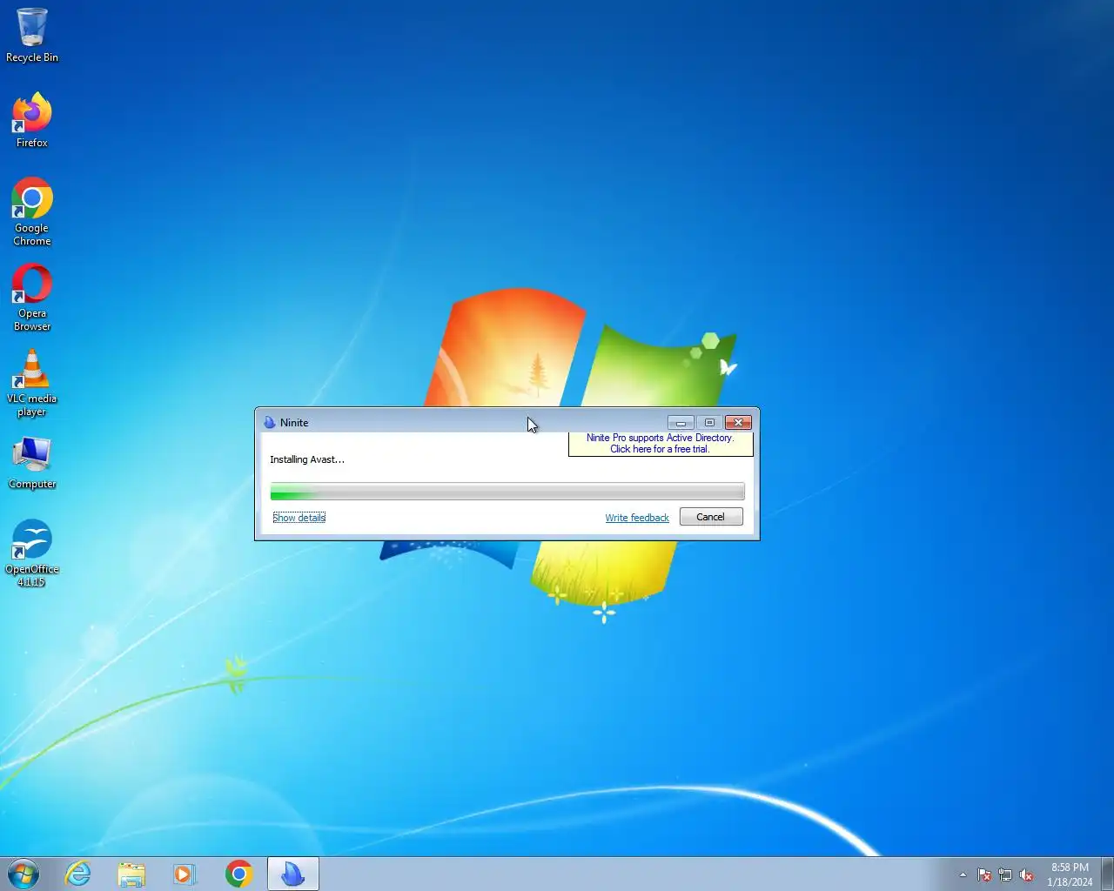Image resolution: width=1114 pixels, height=891 pixels.
Task: Select the Computer desktop icon
Action: 32,461
